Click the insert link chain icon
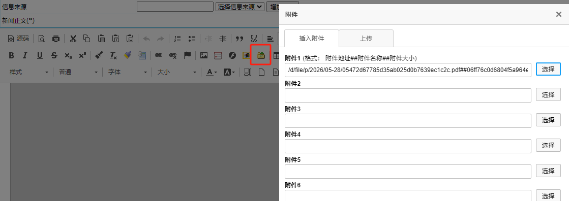This screenshot has width=569, height=201. (x=159, y=55)
